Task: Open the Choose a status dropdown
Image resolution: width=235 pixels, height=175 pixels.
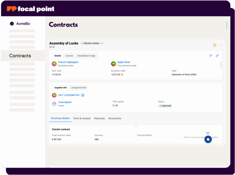Action: [x=92, y=43]
